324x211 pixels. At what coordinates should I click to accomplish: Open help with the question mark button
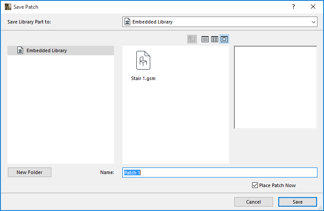[294, 7]
